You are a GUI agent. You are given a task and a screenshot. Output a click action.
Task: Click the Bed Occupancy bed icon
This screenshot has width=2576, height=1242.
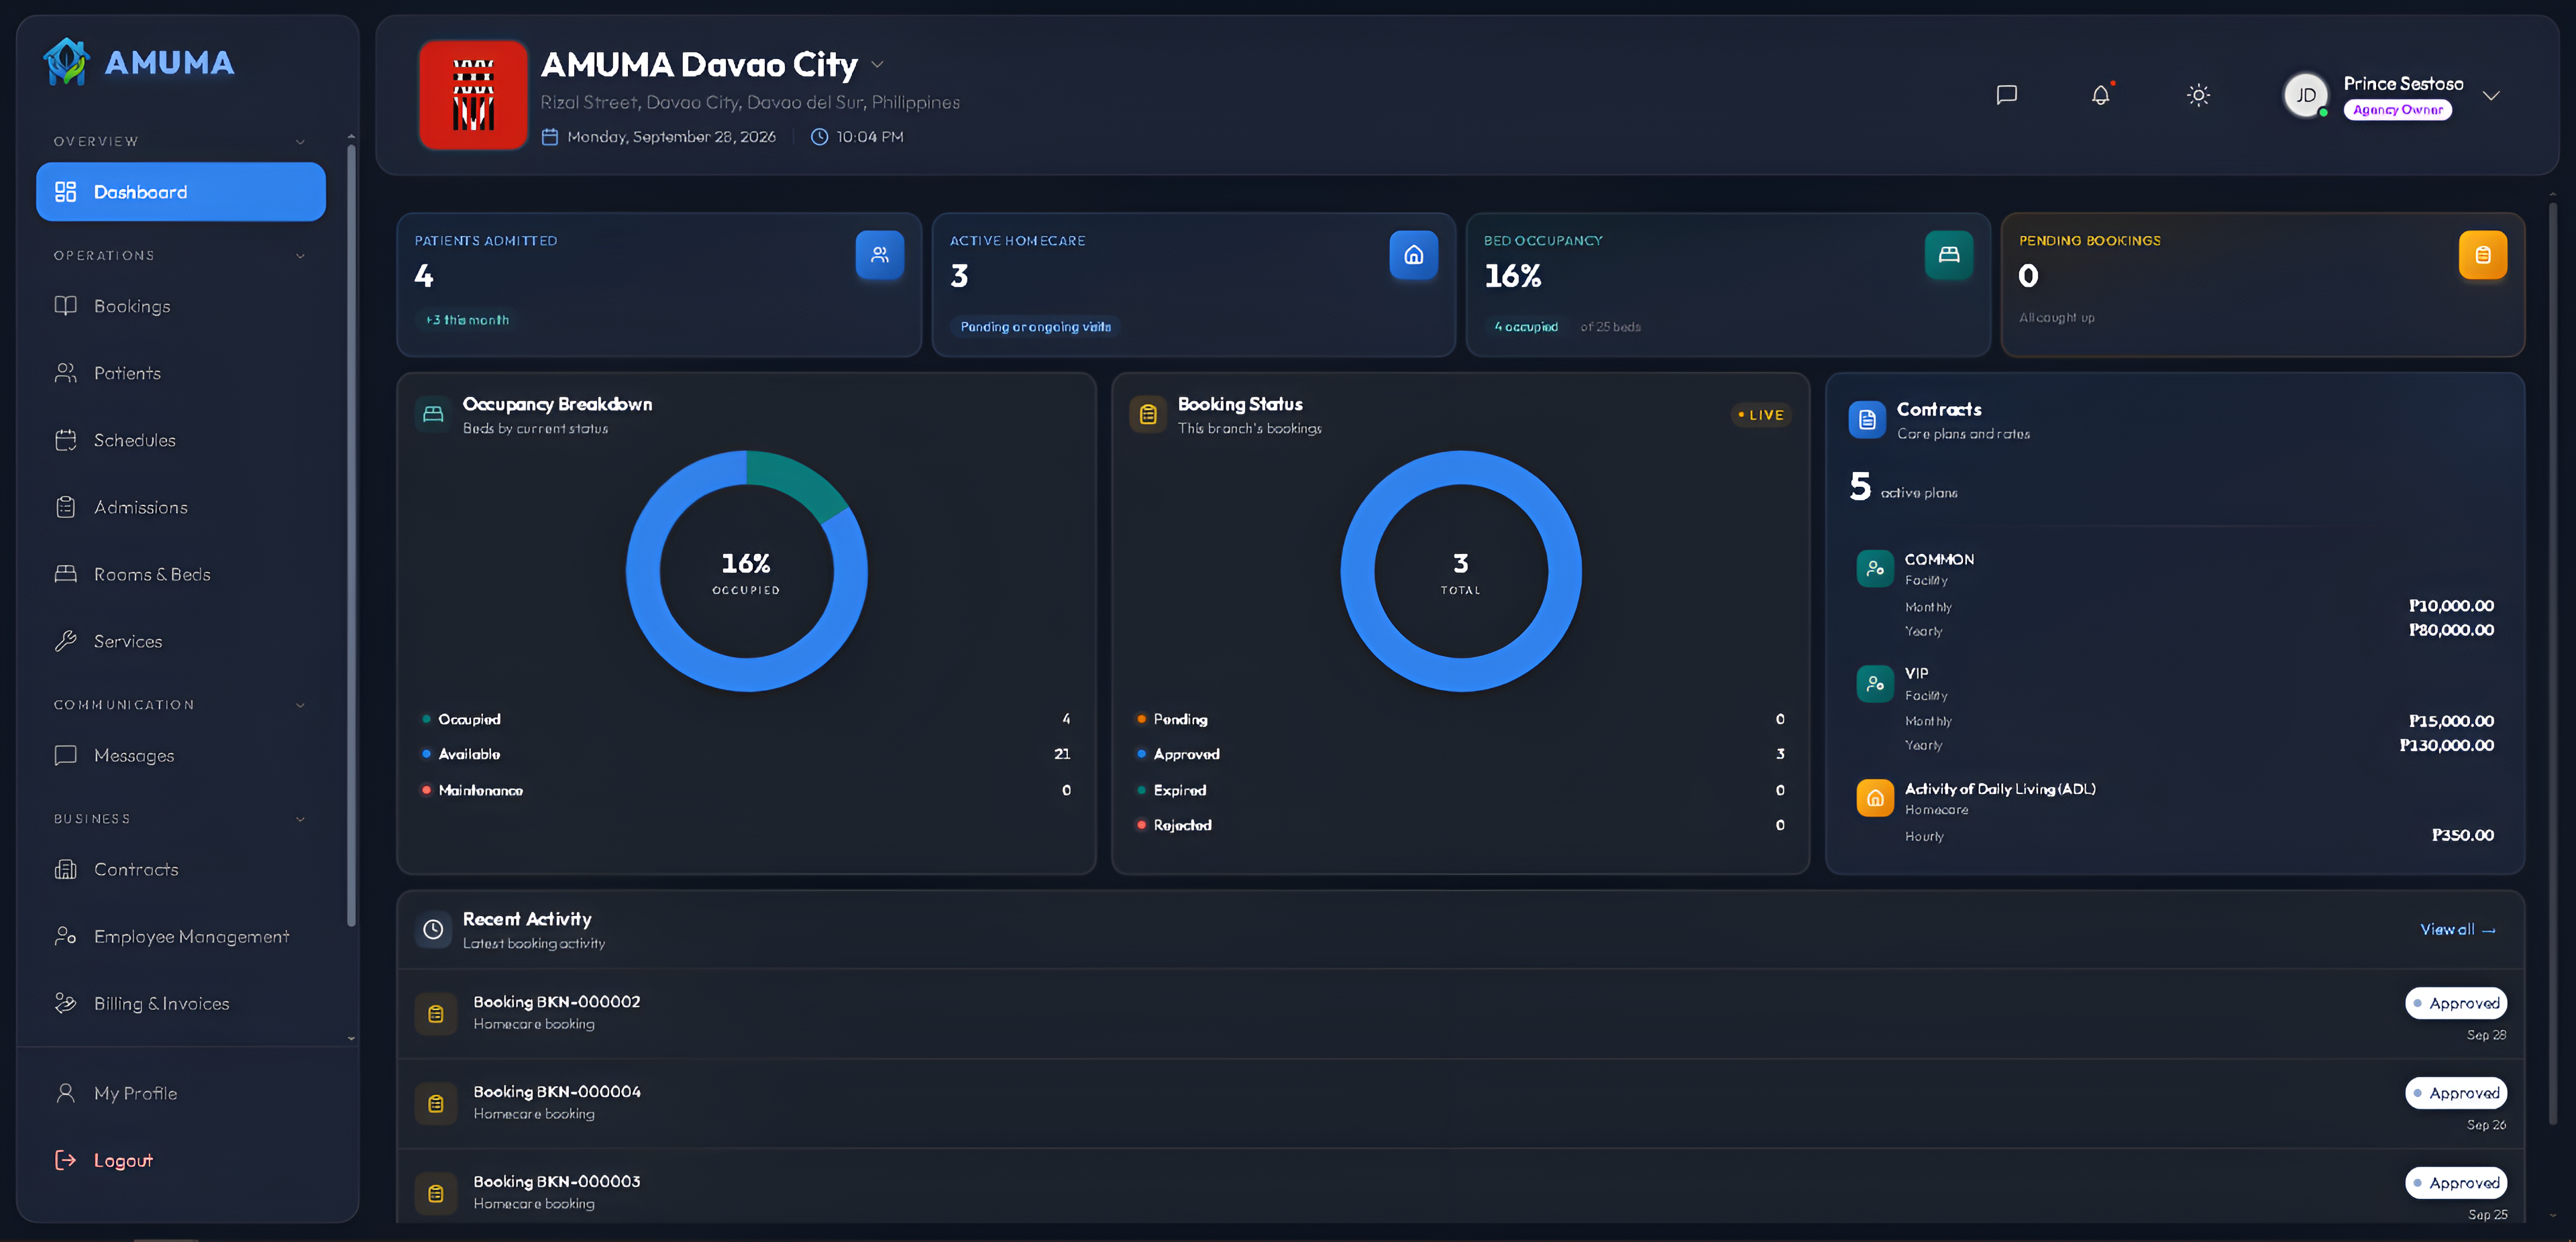(x=1949, y=255)
